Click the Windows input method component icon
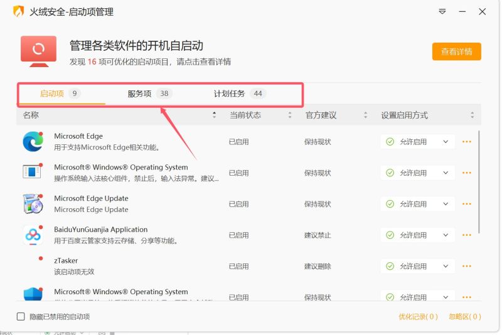The width and height of the screenshot is (502, 335). (32, 172)
